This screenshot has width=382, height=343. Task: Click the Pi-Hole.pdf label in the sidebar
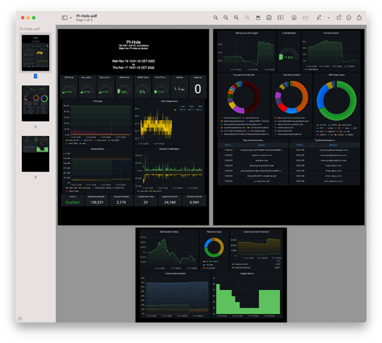coord(29,29)
